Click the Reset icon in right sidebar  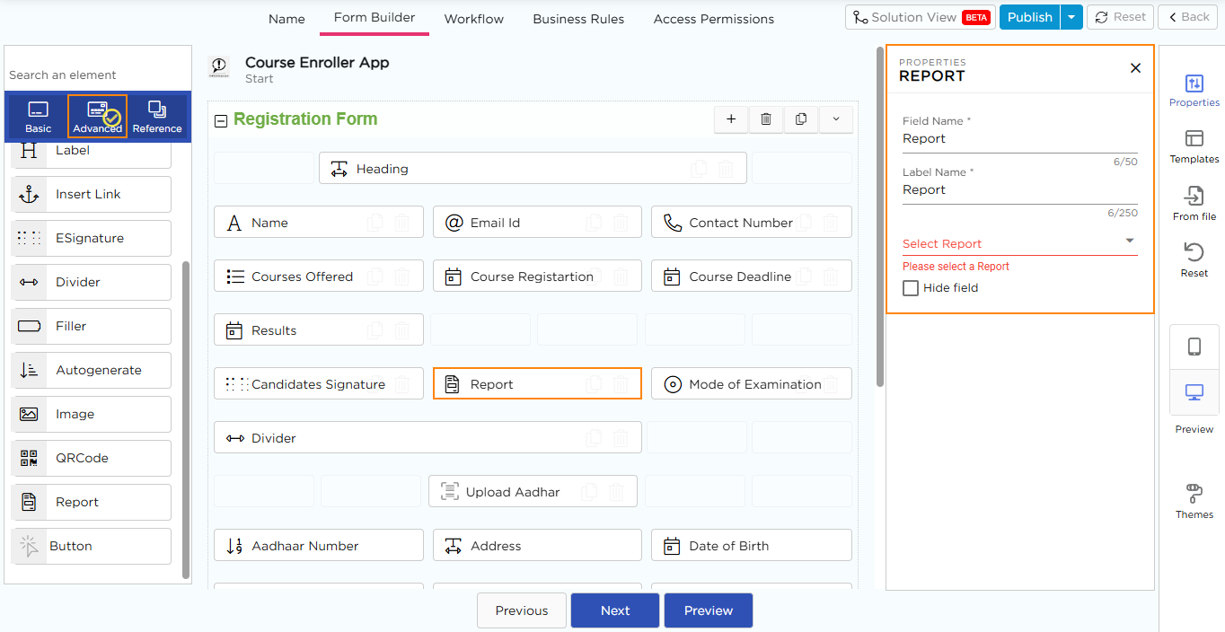pyautogui.click(x=1194, y=252)
